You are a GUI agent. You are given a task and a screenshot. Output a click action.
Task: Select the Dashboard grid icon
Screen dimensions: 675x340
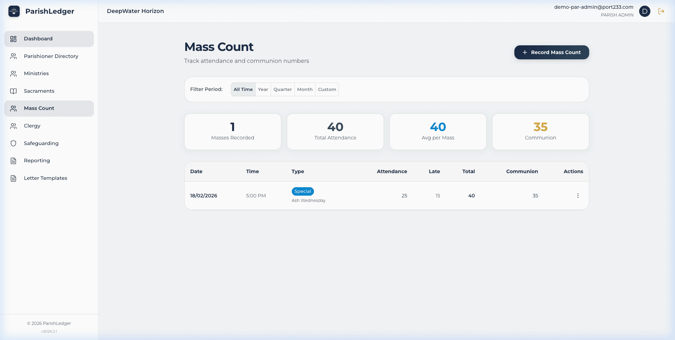point(13,39)
